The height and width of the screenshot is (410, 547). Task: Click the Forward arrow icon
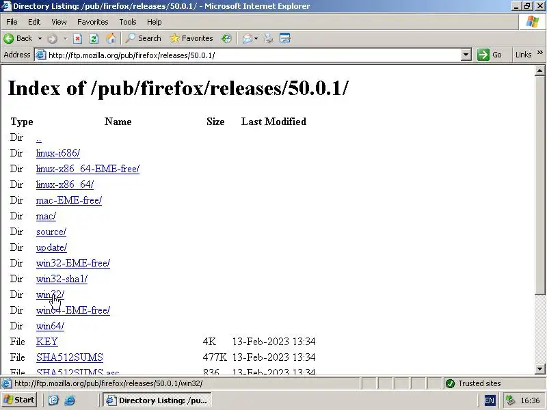(x=52, y=38)
